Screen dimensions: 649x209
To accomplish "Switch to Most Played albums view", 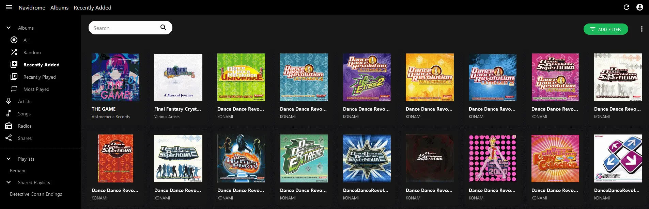I will point(36,89).
